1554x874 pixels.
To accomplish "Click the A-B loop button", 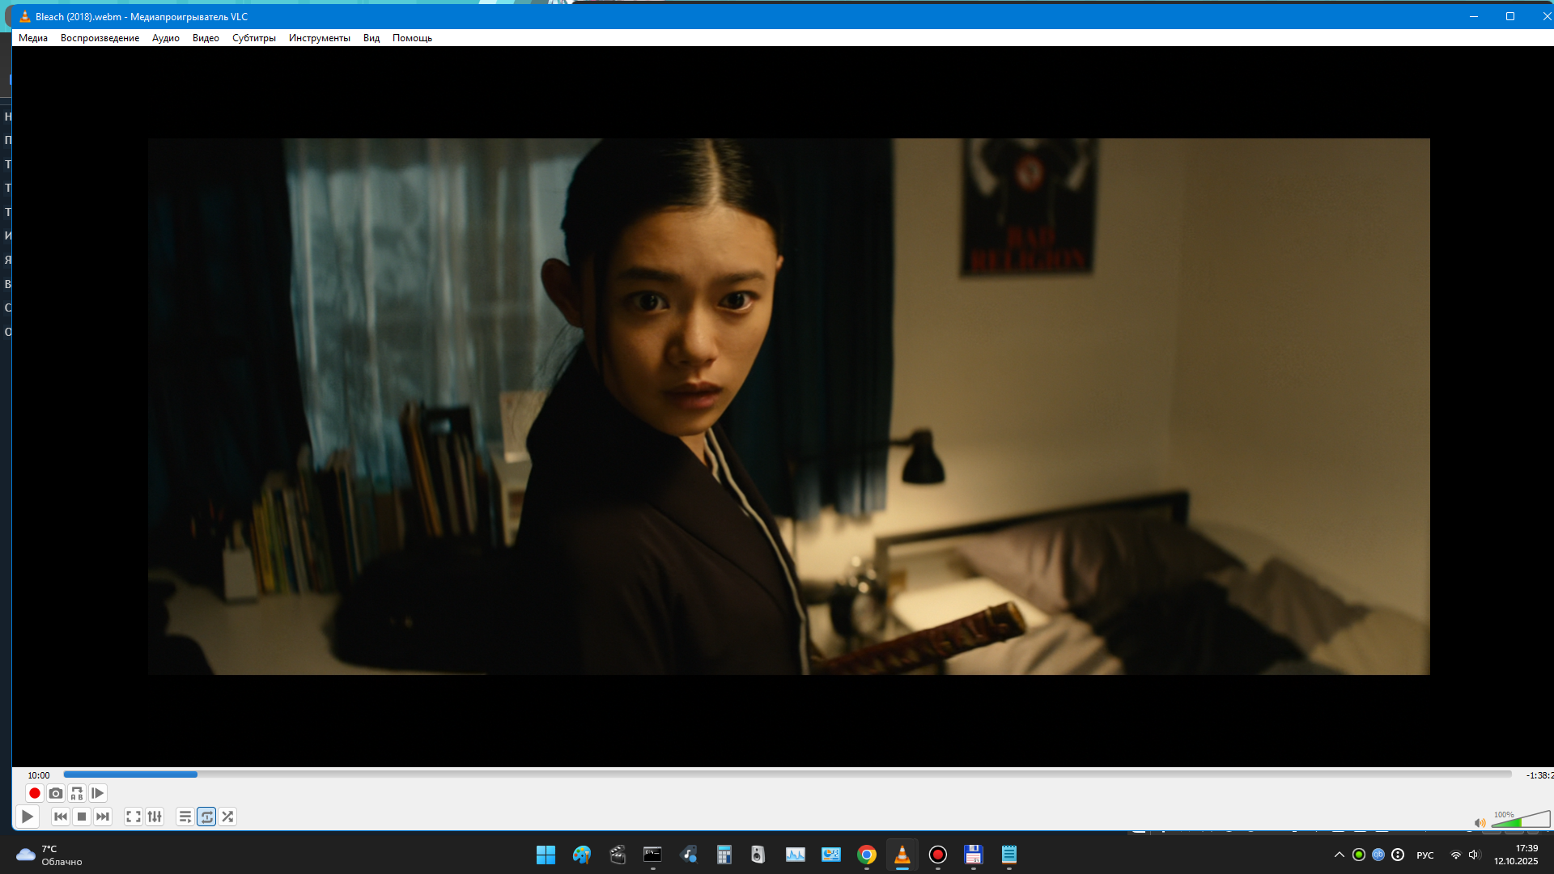I will pos(77,793).
